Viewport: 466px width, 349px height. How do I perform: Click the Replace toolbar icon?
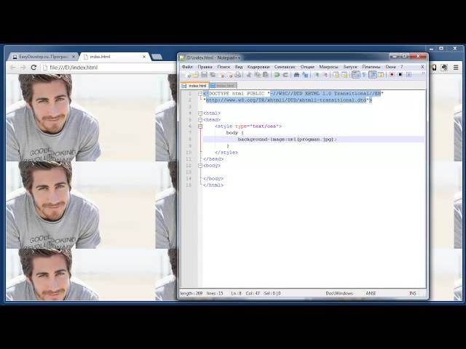coord(305,75)
